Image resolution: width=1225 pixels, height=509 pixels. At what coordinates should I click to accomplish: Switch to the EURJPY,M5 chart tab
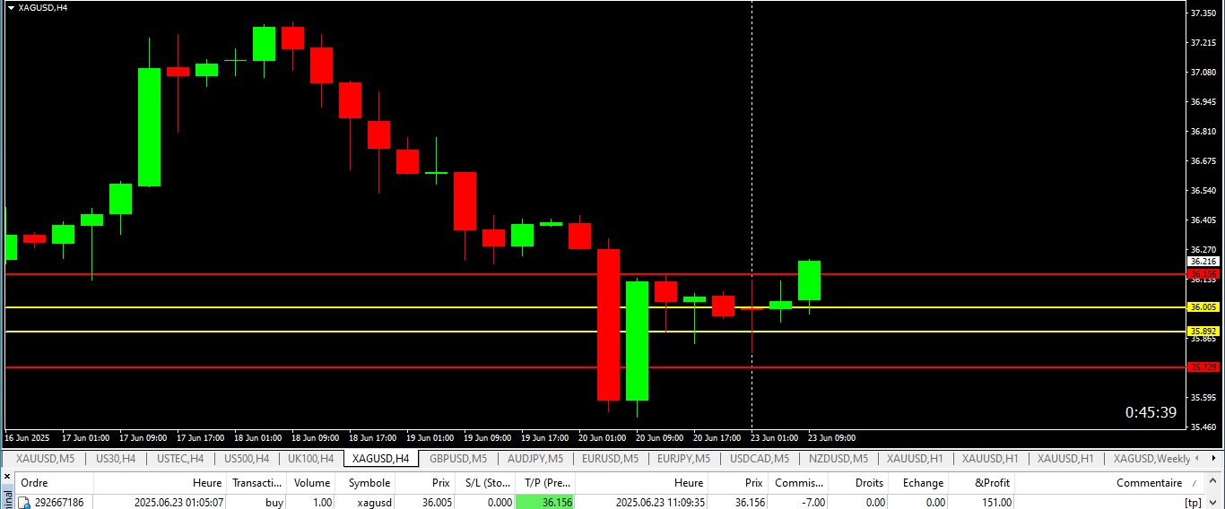(x=683, y=458)
